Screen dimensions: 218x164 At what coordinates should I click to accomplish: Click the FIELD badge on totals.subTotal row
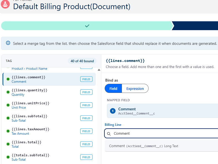86,157
